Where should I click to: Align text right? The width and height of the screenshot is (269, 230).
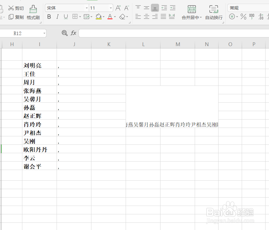pyautogui.click(x=155, y=17)
